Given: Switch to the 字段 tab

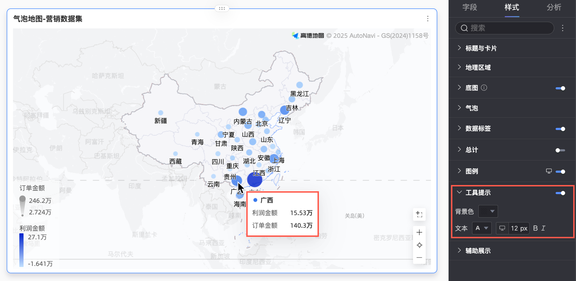Looking at the screenshot, I should click(470, 7).
